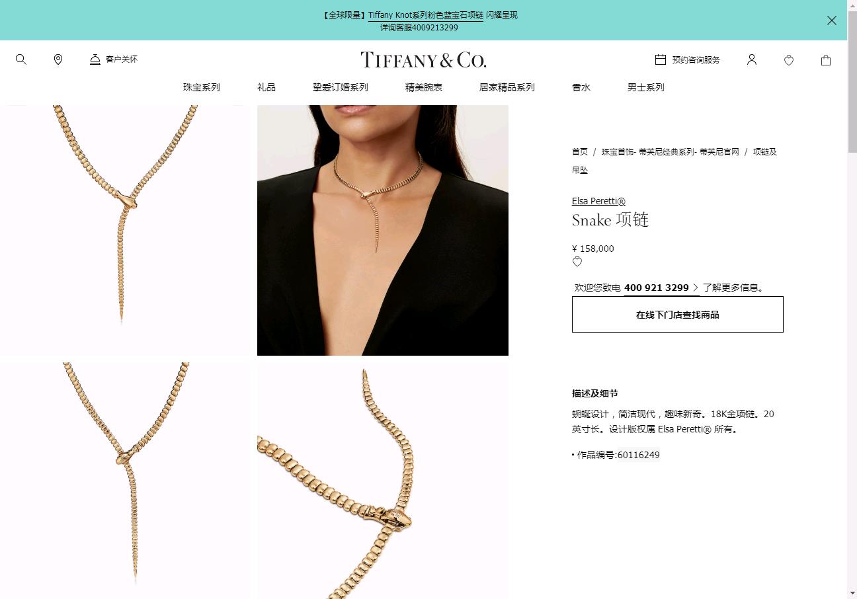This screenshot has width=857, height=599.
Task: Click 在线下门店查找商品 button
Action: tap(678, 315)
